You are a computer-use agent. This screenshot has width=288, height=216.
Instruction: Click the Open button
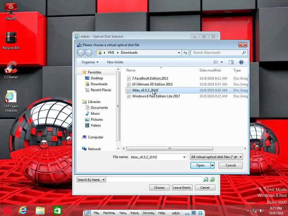tap(200, 165)
